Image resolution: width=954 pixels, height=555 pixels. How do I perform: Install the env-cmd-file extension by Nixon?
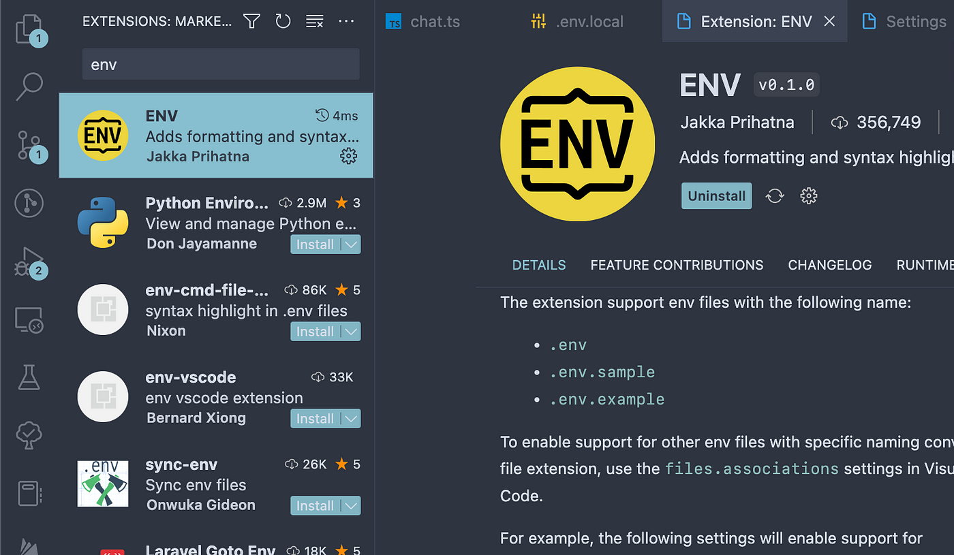[x=316, y=332]
